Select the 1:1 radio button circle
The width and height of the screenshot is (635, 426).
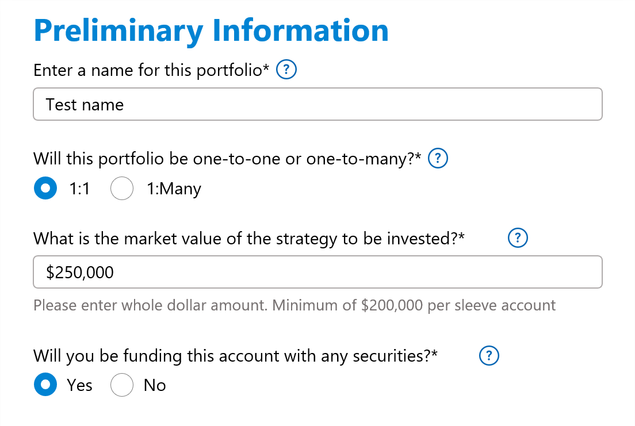point(45,189)
